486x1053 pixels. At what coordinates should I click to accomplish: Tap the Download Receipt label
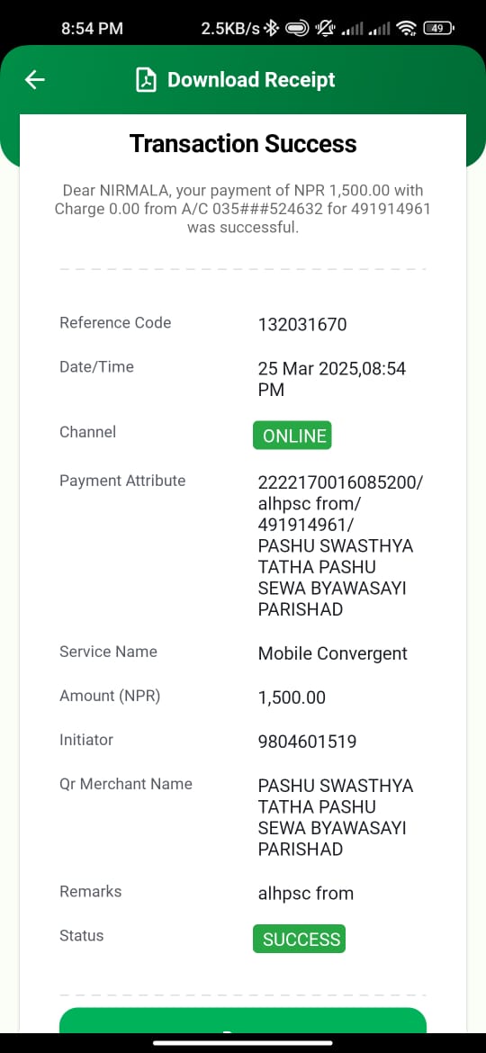[251, 80]
